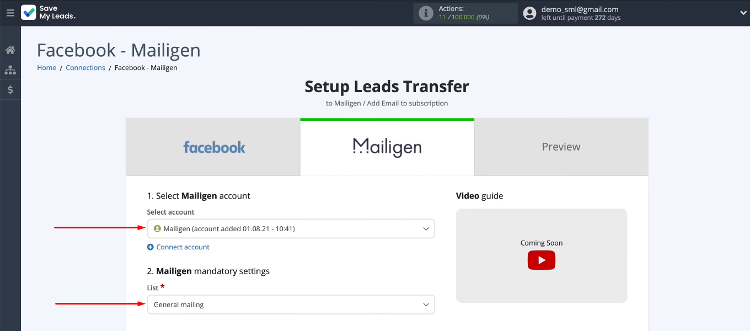Switch to the Facebook tab
The image size is (750, 331).
[213, 147]
